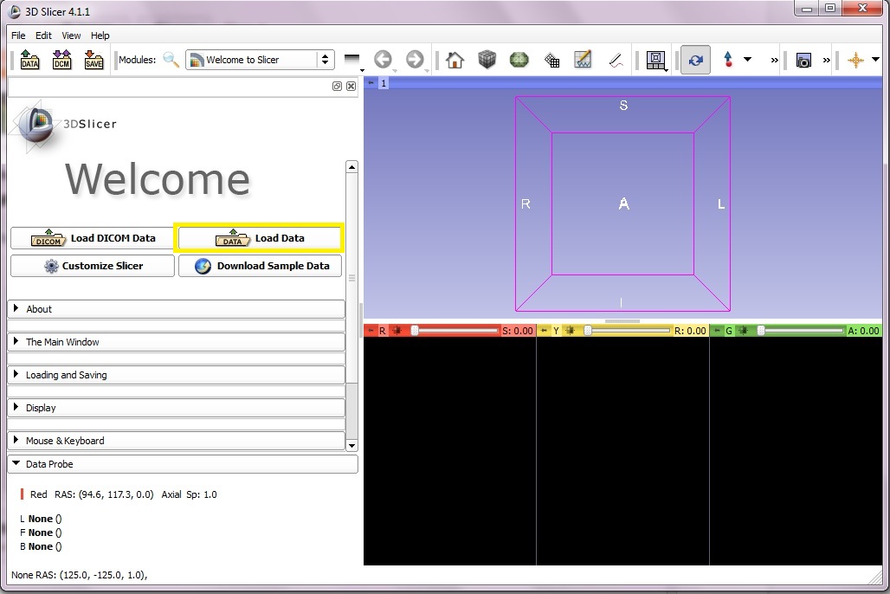Click the Customize Slicer button
The image size is (890, 594).
(x=93, y=266)
